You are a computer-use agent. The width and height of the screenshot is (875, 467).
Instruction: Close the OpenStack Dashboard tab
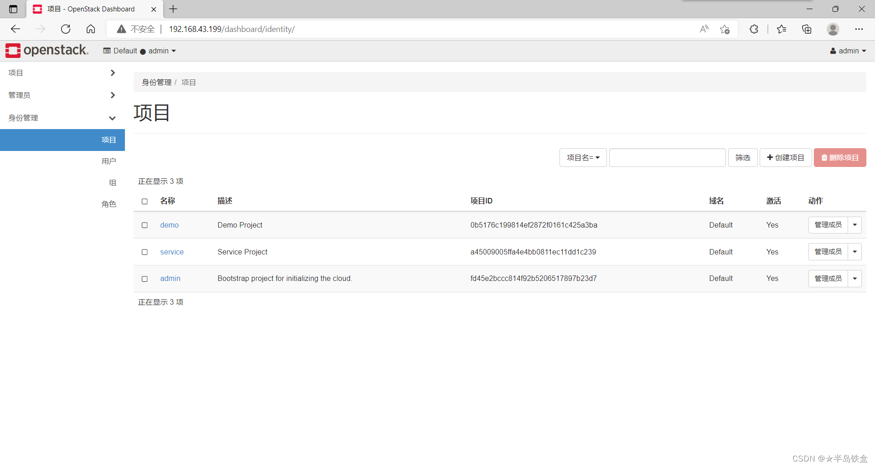(154, 9)
